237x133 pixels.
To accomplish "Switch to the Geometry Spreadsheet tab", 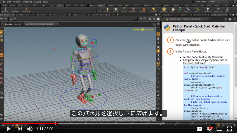I will click(x=101, y=15).
